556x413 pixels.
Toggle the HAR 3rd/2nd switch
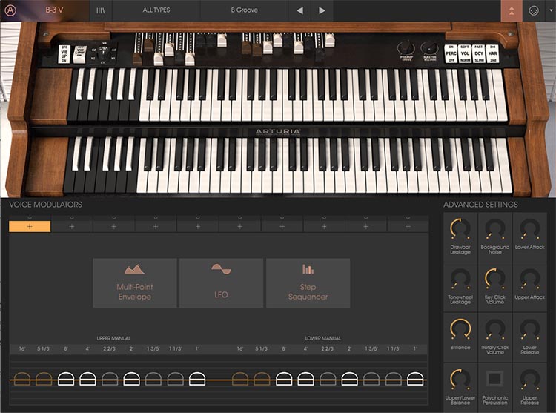point(492,53)
